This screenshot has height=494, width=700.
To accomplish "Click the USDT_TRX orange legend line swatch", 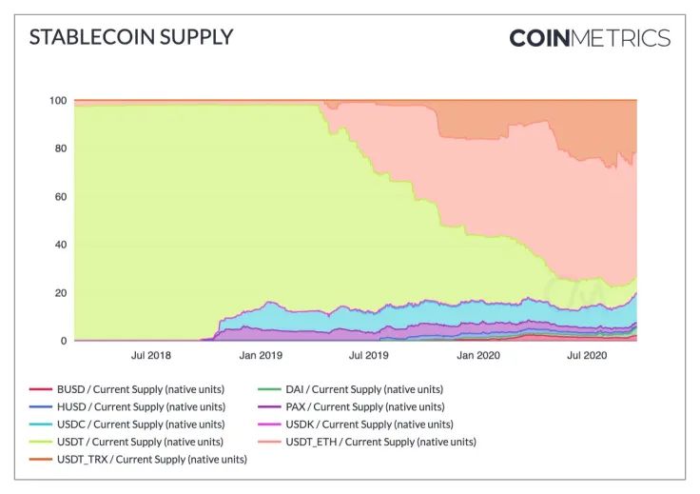I will [41, 459].
